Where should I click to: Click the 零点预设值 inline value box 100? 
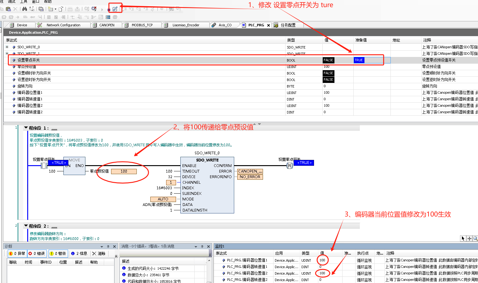point(124,171)
